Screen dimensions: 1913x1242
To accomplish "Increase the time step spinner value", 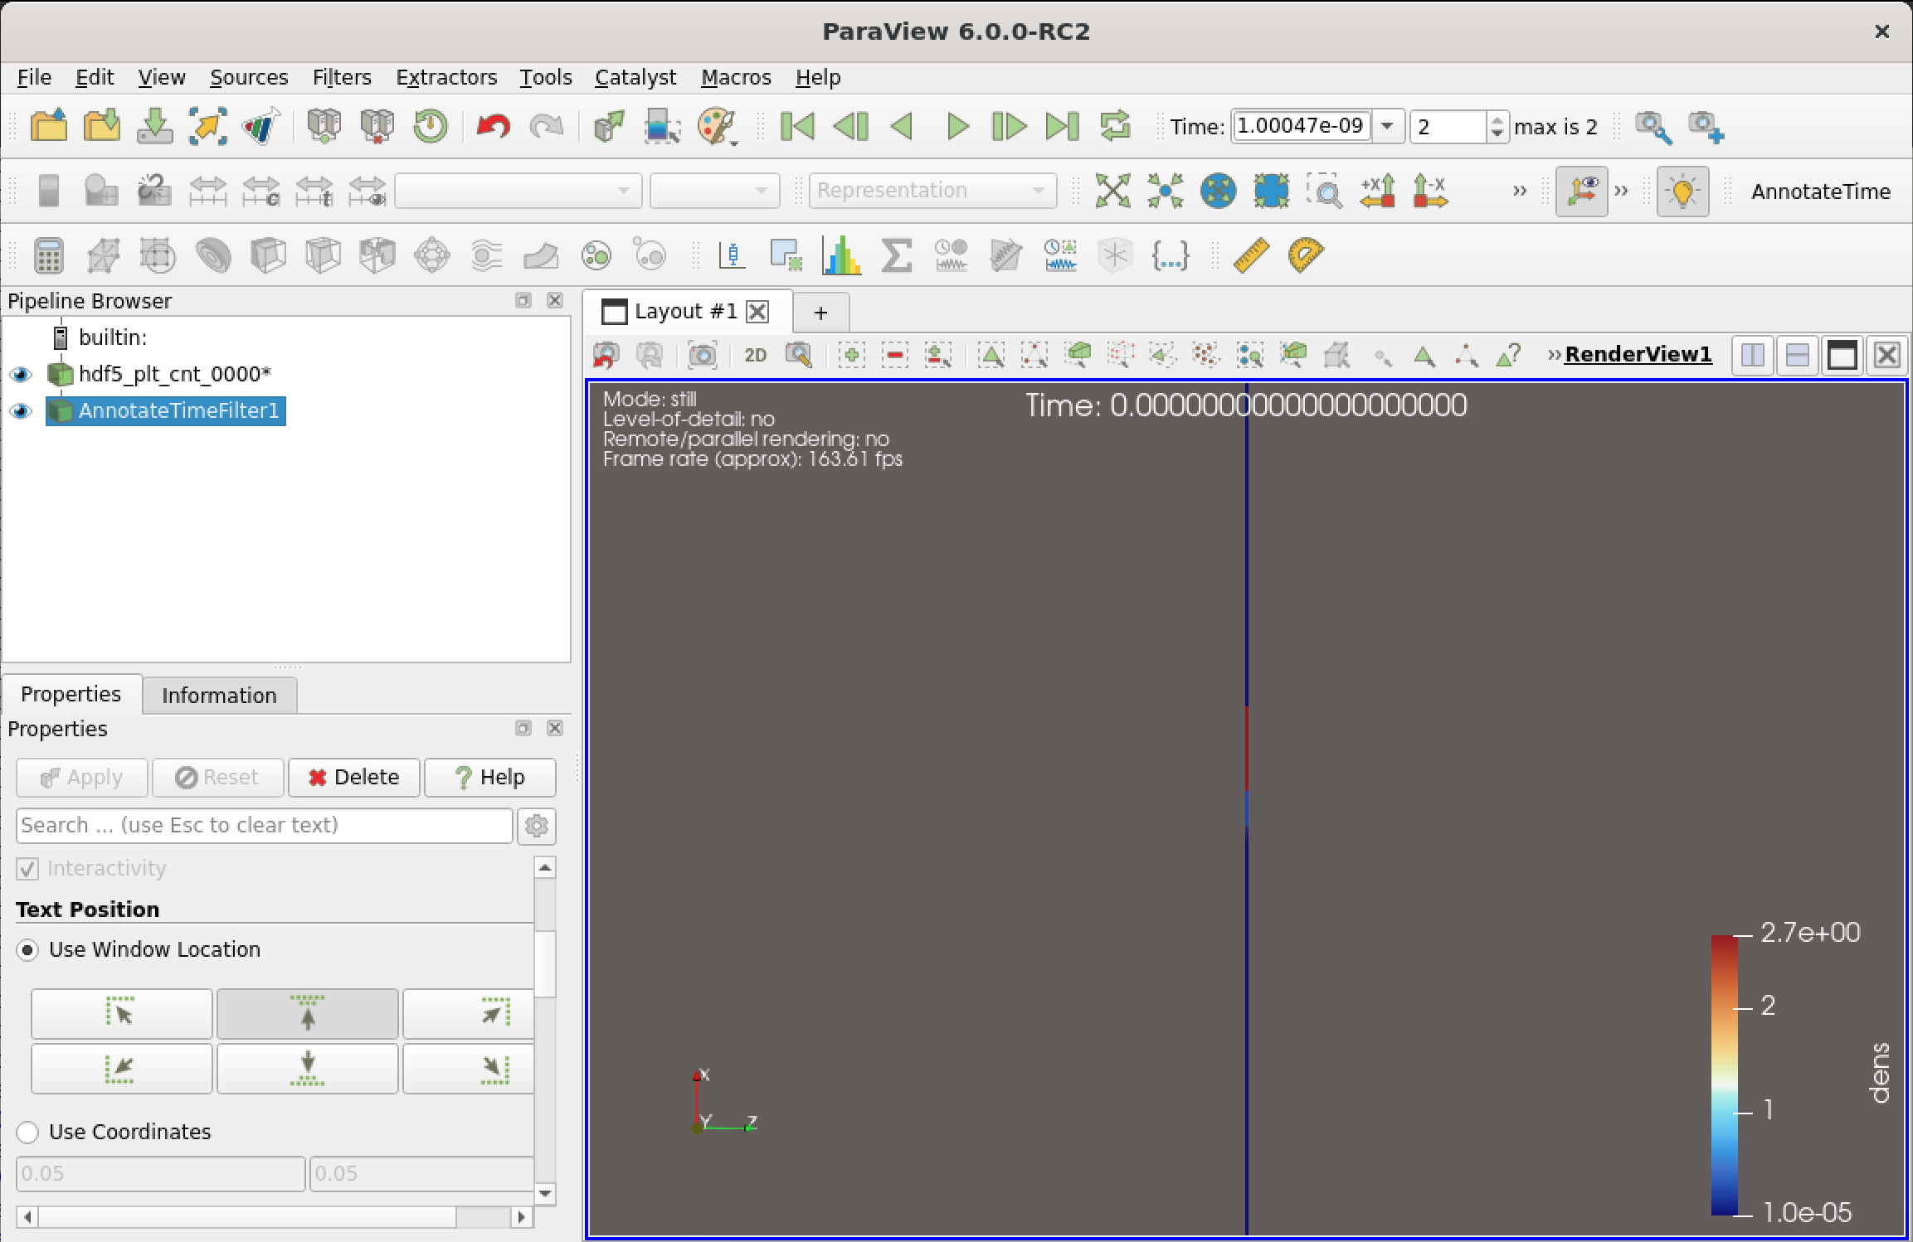I will coord(1497,119).
